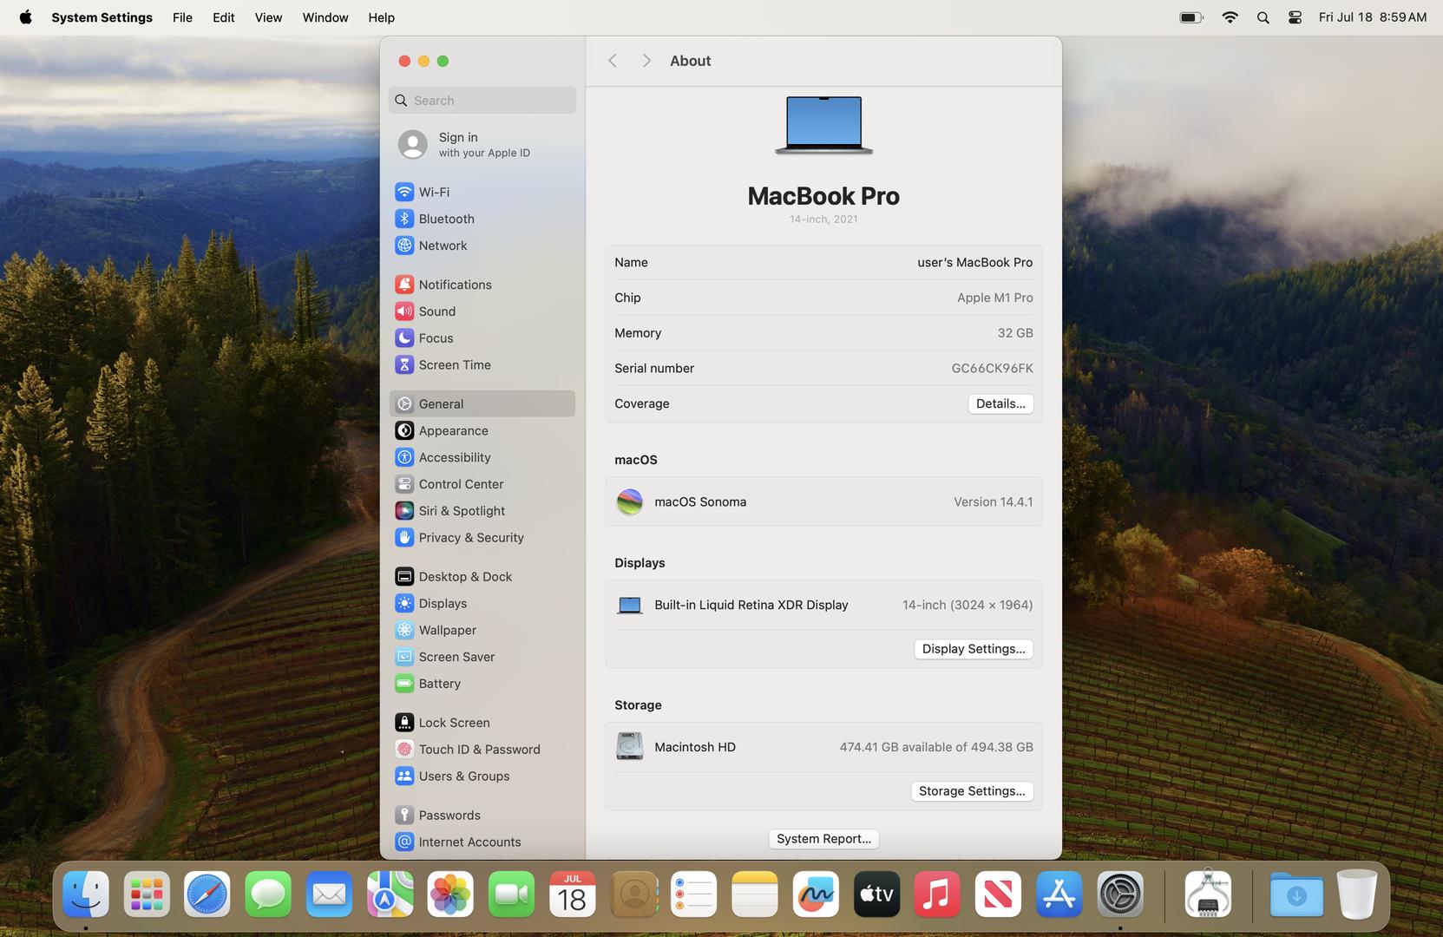Viewport: 1443px width, 937px height.
Task: Open the File menu
Action: (x=182, y=17)
